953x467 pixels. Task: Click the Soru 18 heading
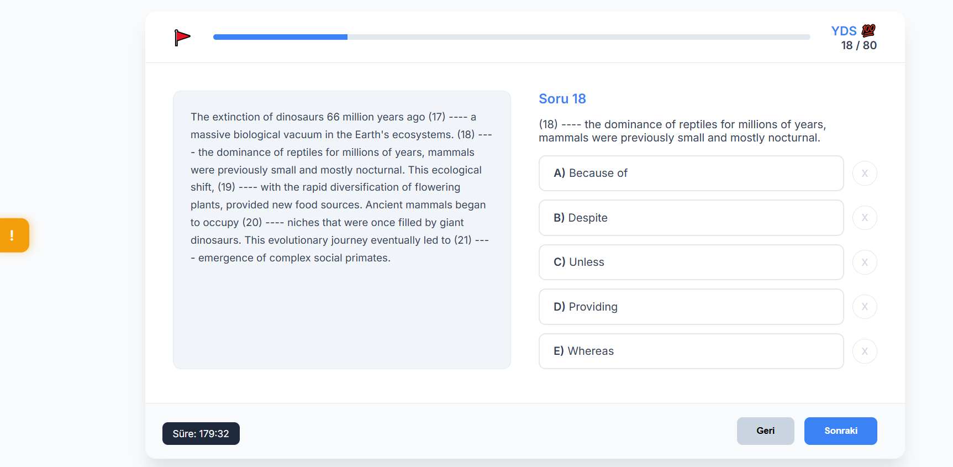[562, 99]
